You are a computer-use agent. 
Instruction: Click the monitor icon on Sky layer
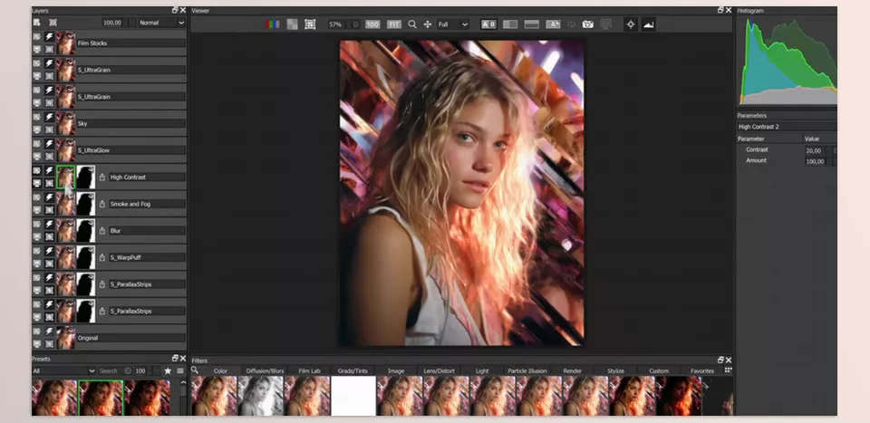click(x=37, y=130)
